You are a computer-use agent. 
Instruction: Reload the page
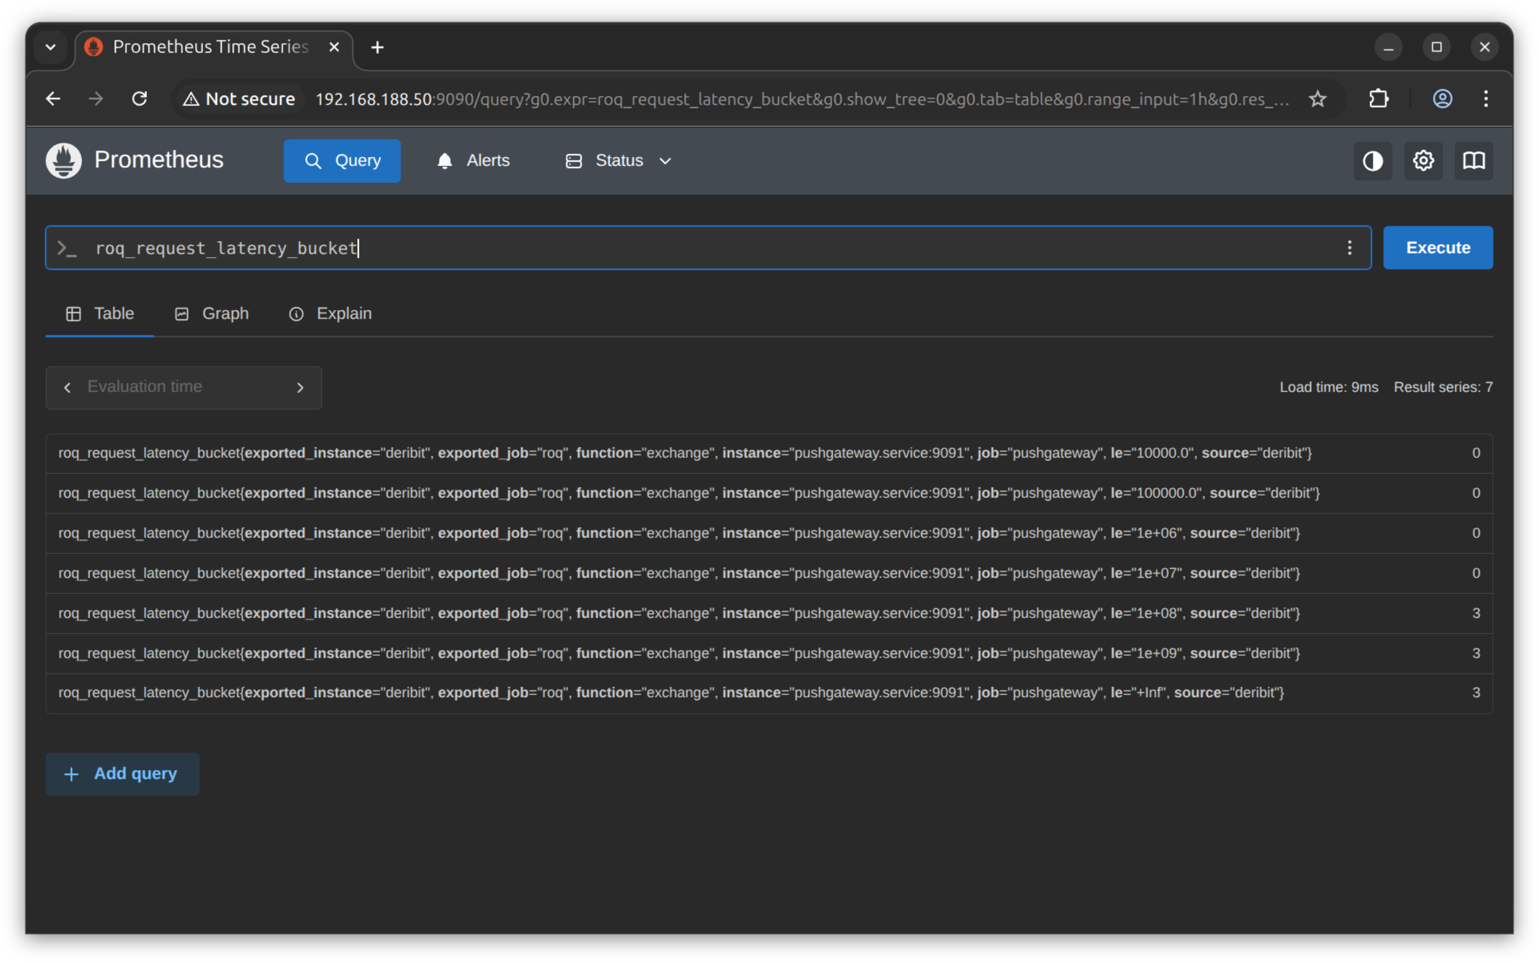tap(139, 99)
